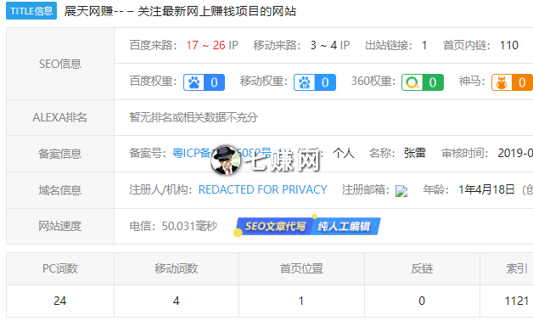Click the 备案信息 row label
The image size is (533, 321).
[x=59, y=154]
